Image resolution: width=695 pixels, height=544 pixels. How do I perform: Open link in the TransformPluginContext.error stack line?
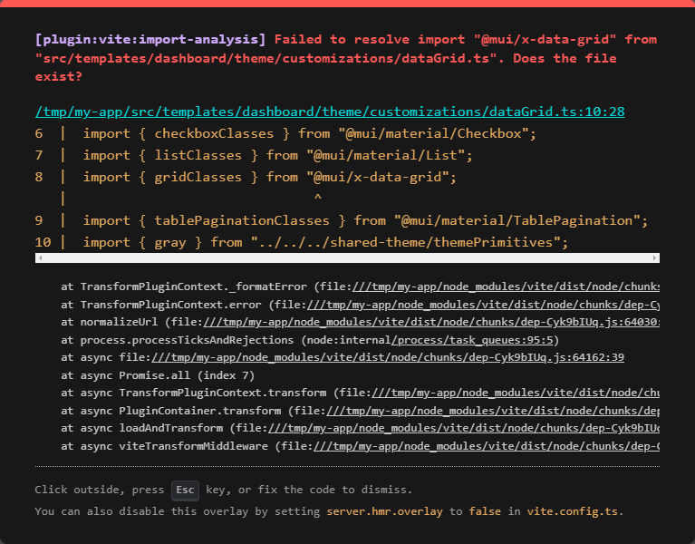(483, 305)
